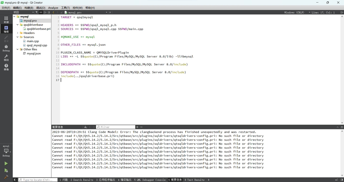Viewport: 344px width, 182px height.
Task: Switch to 1 问题 output tab
Action: coord(63,180)
